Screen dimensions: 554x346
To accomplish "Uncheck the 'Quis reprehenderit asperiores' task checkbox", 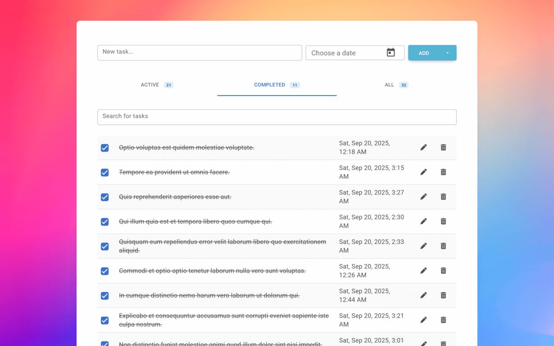I will tap(105, 197).
